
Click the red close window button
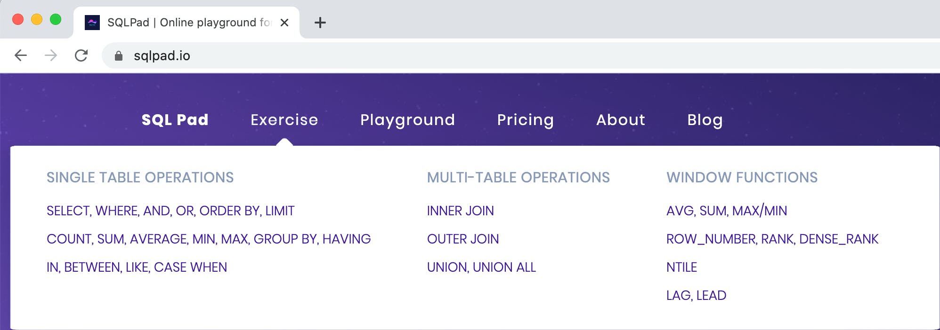pyautogui.click(x=18, y=19)
